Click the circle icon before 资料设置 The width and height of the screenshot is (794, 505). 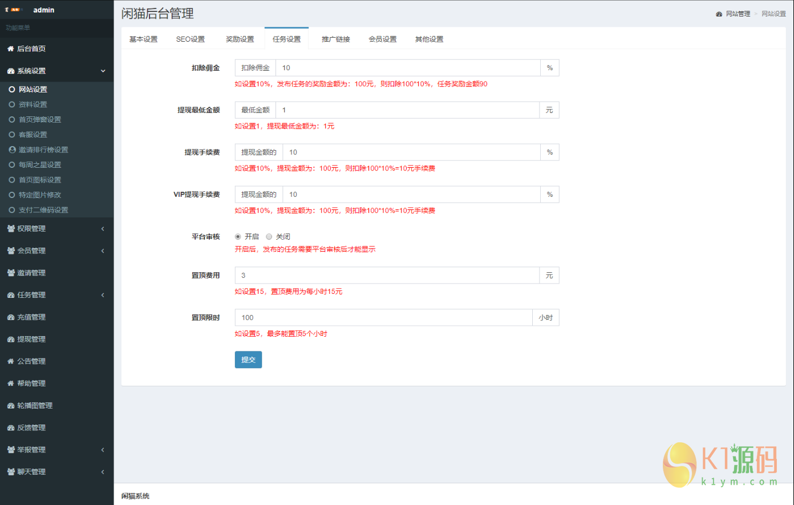pos(12,104)
